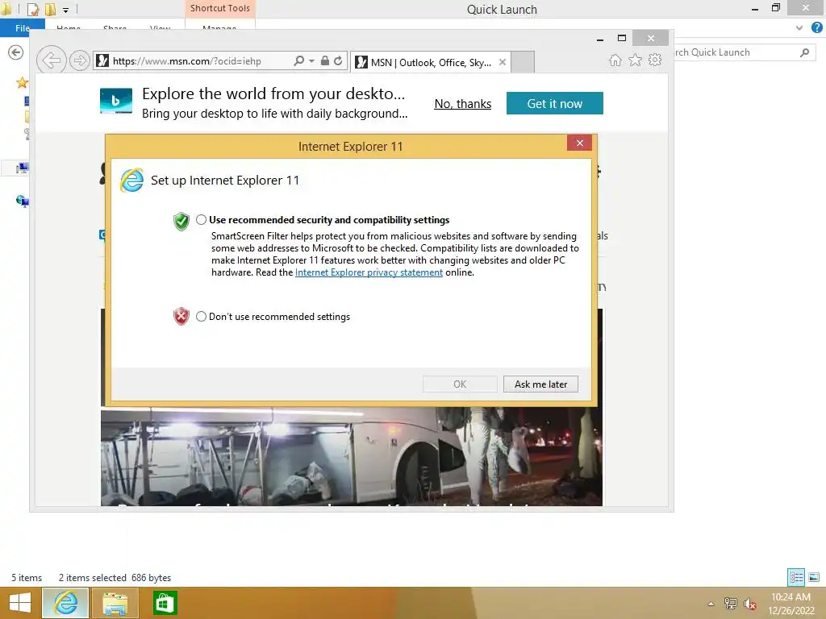Viewport: 826px width, 619px height.
Task: Click the network tray icon
Action: 730,604
